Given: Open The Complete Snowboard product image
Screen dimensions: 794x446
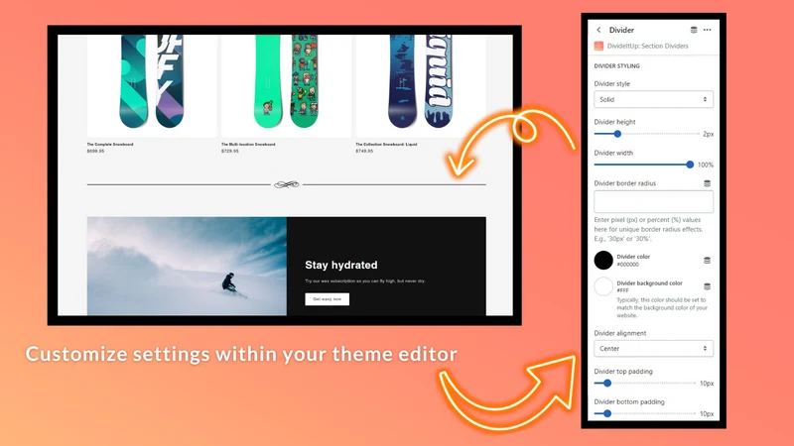Looking at the screenshot, I should pyautogui.click(x=152, y=85).
